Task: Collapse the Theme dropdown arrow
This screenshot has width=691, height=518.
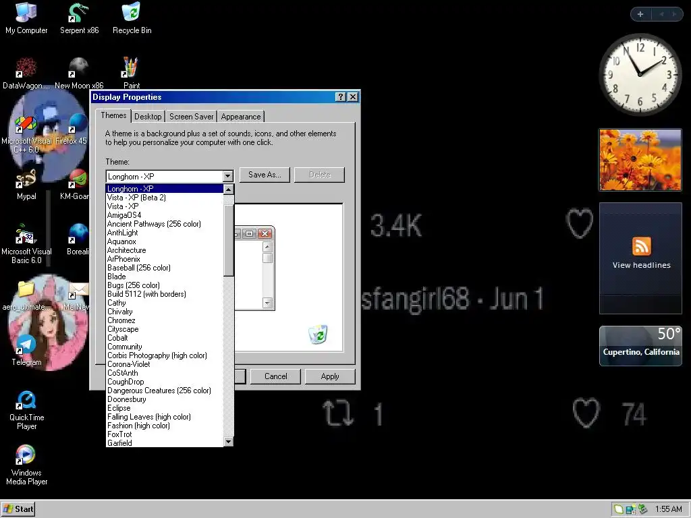Action: (x=227, y=177)
